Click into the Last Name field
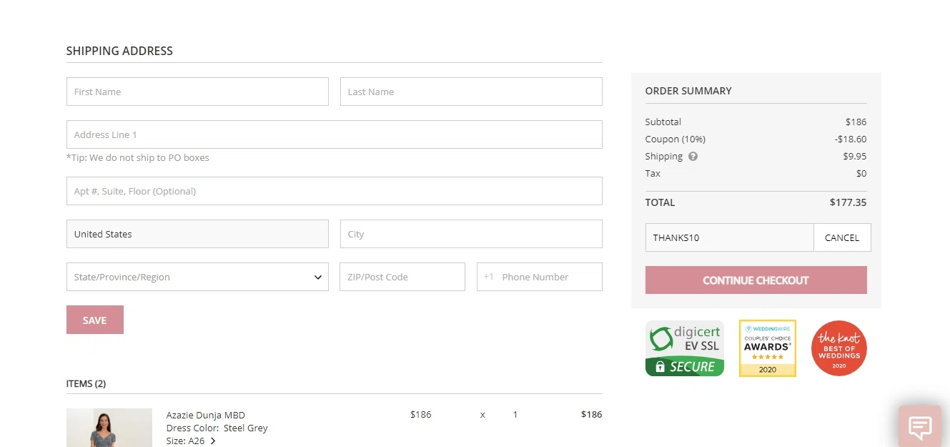This screenshot has width=950, height=447. click(471, 92)
